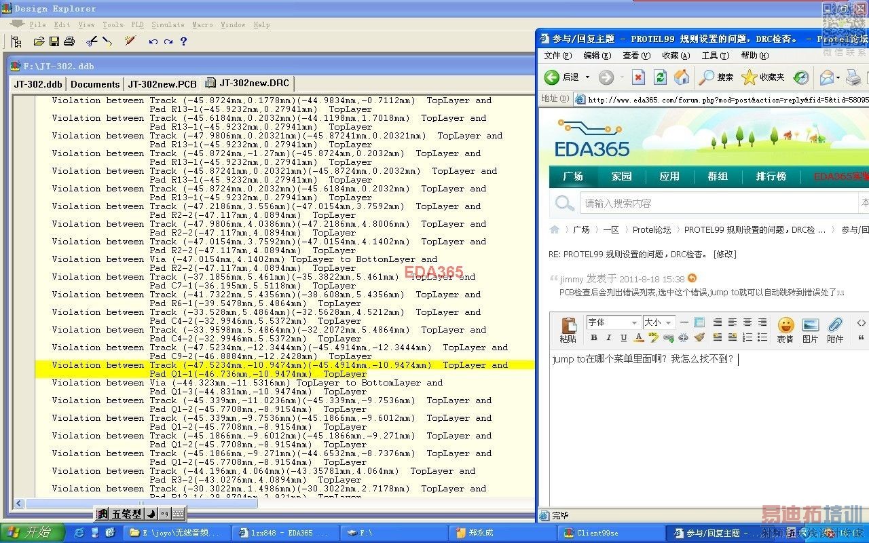
Task: Switch to the Documents tab
Action: click(95, 84)
